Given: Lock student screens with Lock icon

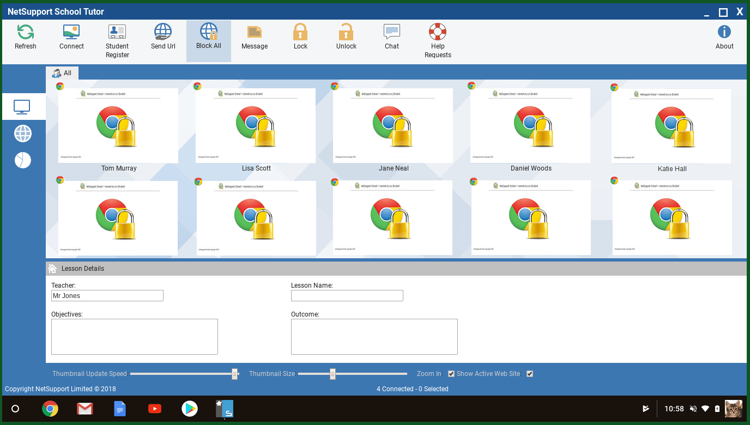Looking at the screenshot, I should pyautogui.click(x=300, y=37).
